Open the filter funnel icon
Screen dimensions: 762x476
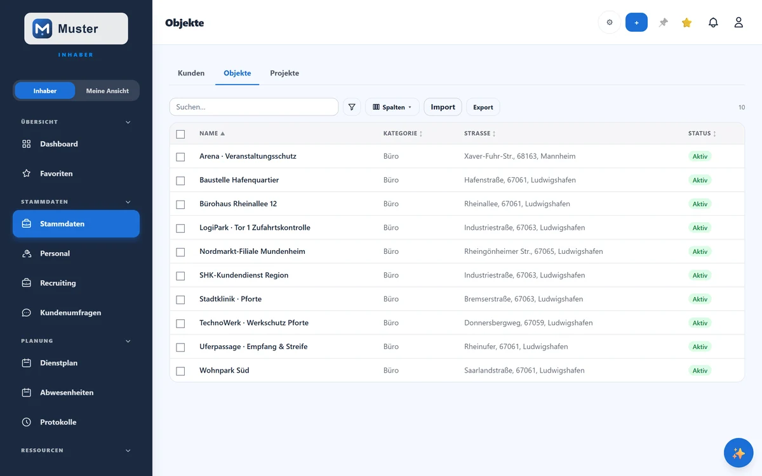[x=352, y=107]
